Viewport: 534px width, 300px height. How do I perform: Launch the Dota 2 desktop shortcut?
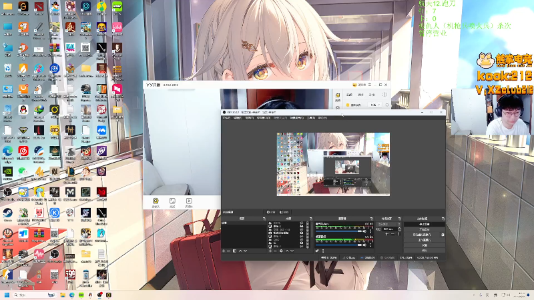point(39,6)
